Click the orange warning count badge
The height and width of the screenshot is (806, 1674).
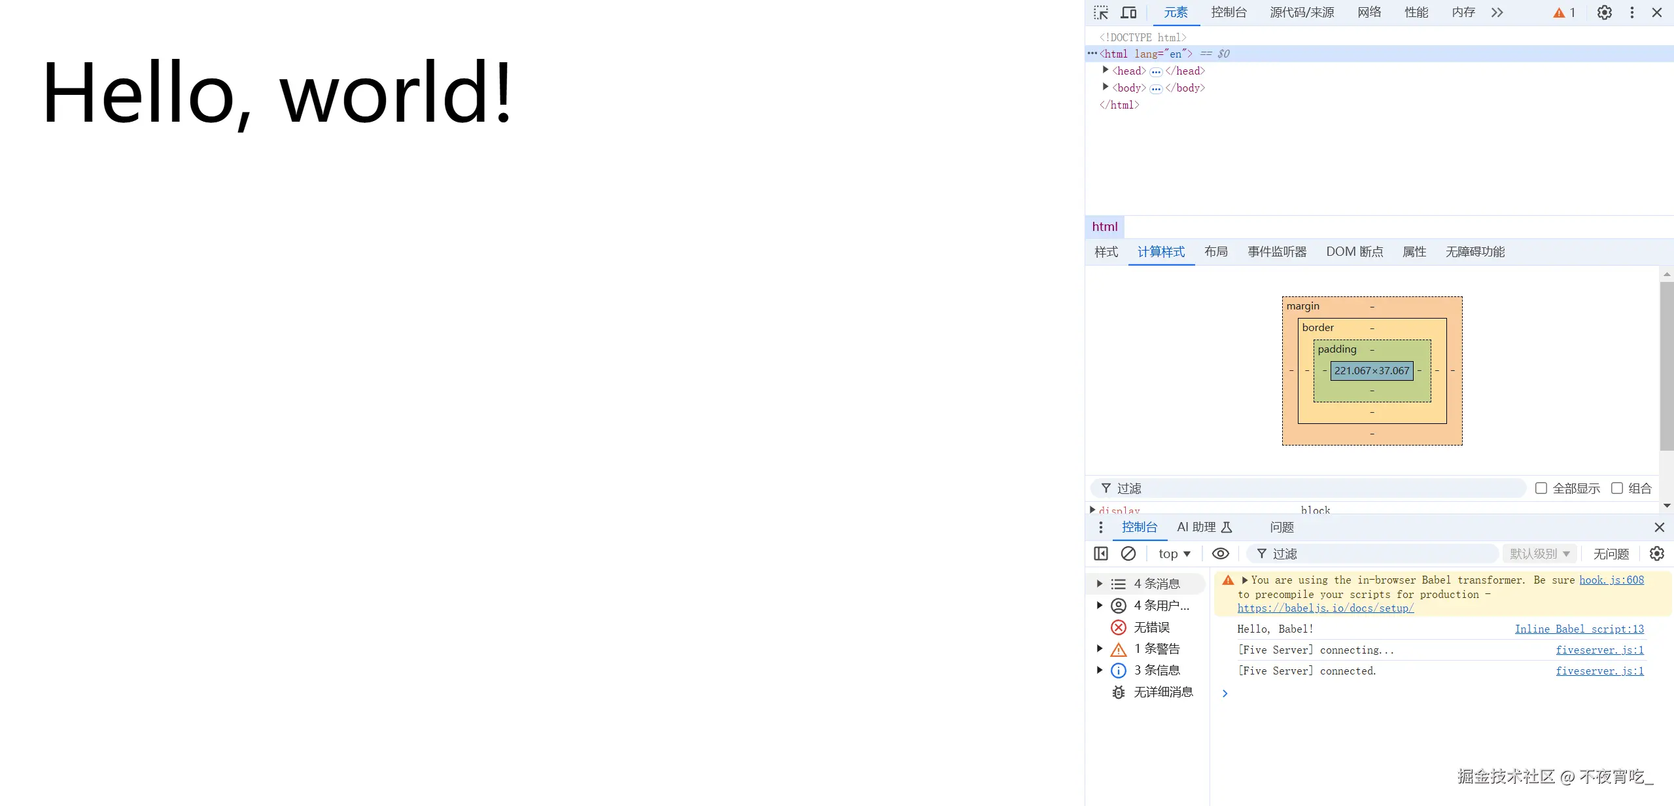tap(1563, 12)
